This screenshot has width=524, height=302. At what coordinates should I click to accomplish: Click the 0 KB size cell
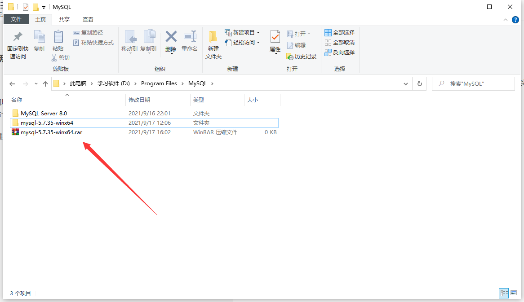tap(271, 132)
